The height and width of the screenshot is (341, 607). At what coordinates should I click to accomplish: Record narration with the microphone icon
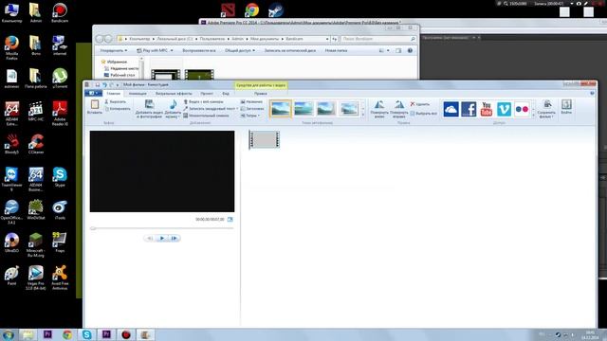pos(186,109)
